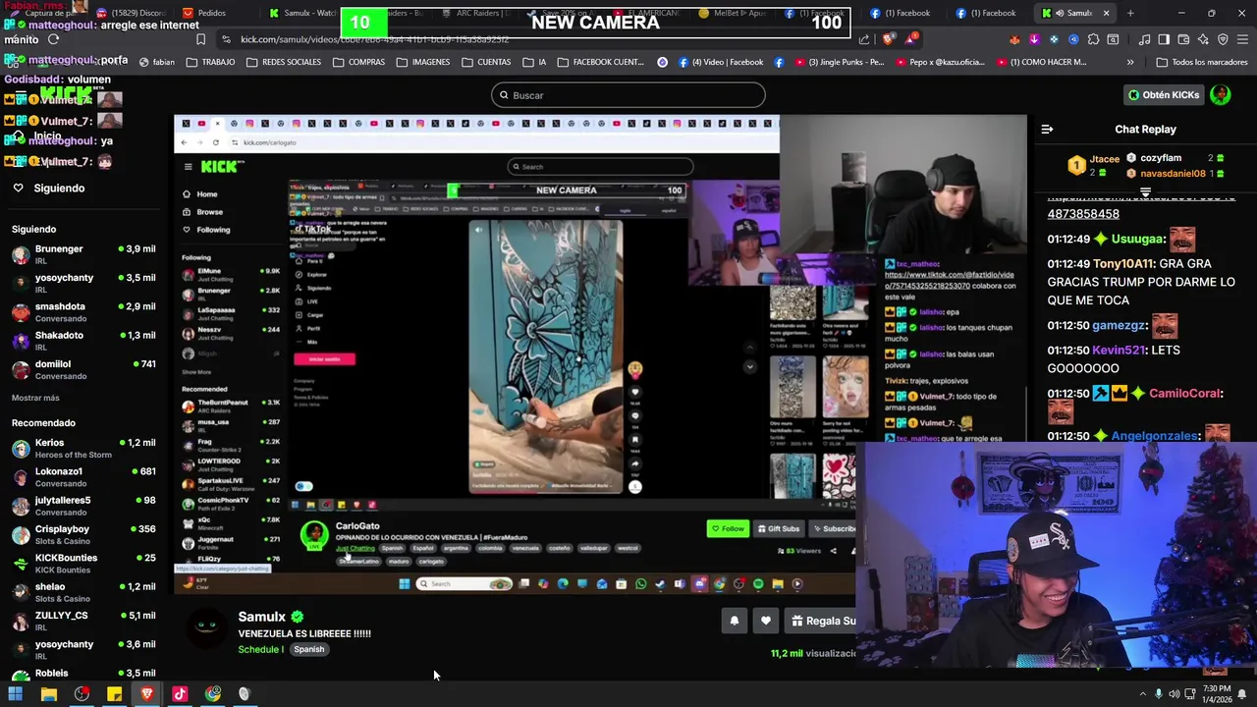
Task: Open the Brave Wallet icon
Action: (1183, 39)
